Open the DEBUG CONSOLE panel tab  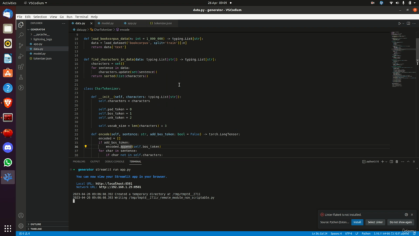click(115, 162)
